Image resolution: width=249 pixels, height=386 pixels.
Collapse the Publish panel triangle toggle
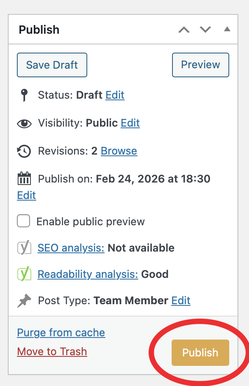227,29
